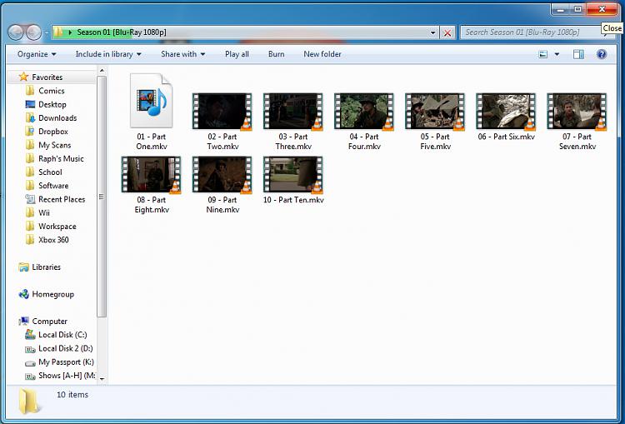This screenshot has height=424, width=625.
Task: Click the Forward navigation arrow button
Action: tap(33, 32)
